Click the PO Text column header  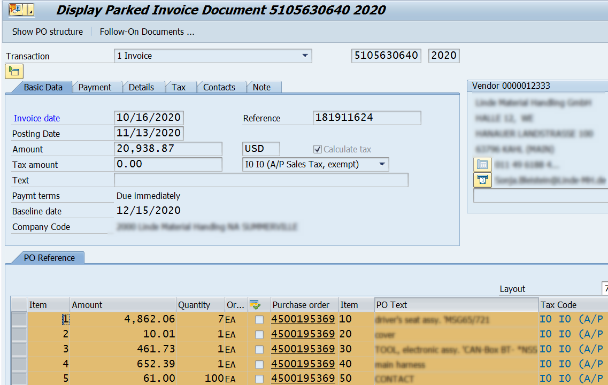[457, 305]
